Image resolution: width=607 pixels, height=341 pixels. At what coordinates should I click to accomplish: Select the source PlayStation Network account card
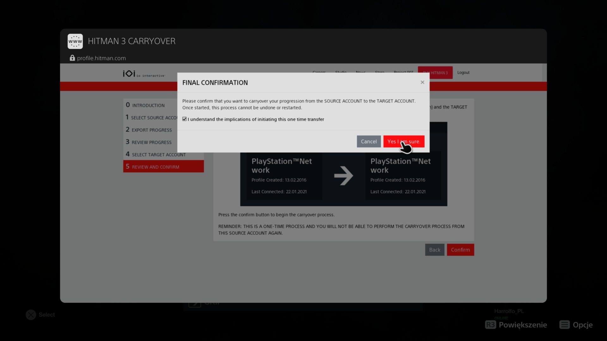tap(284, 176)
